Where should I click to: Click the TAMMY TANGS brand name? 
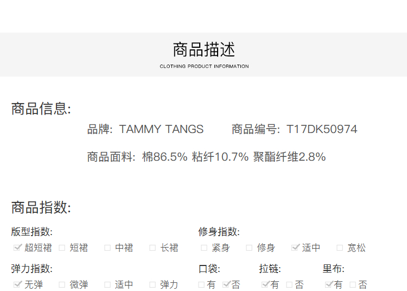tap(161, 129)
